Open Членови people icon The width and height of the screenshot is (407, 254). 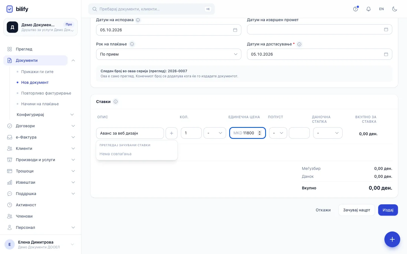click(x=10, y=216)
